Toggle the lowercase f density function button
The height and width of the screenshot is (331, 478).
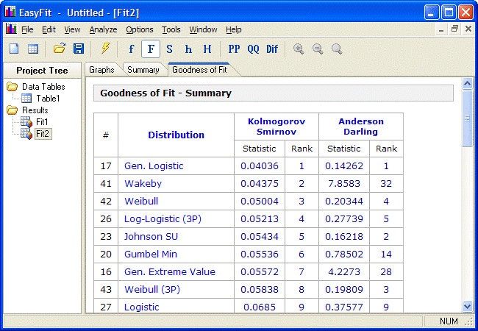tap(132, 49)
